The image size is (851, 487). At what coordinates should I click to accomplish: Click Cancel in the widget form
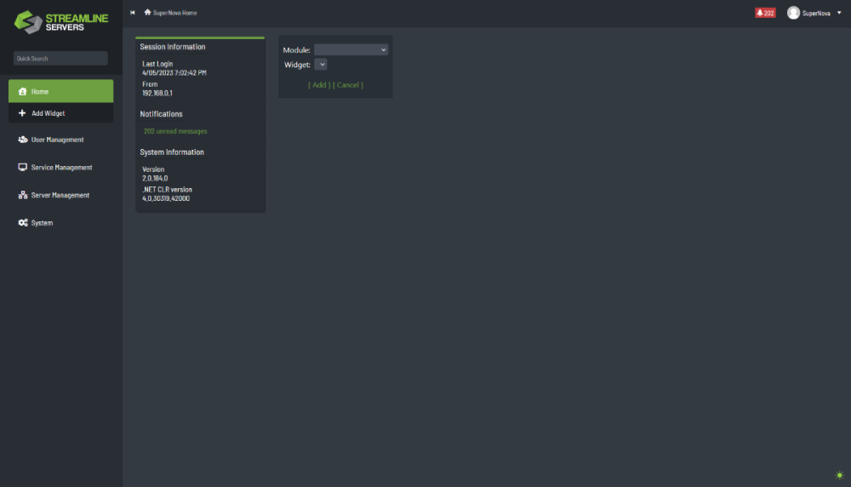(x=348, y=85)
